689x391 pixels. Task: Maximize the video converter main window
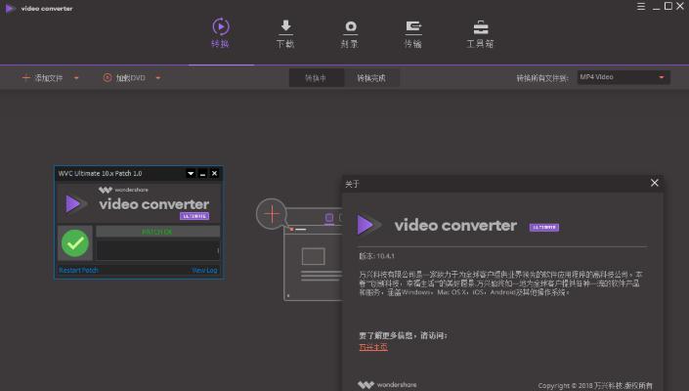[668, 6]
